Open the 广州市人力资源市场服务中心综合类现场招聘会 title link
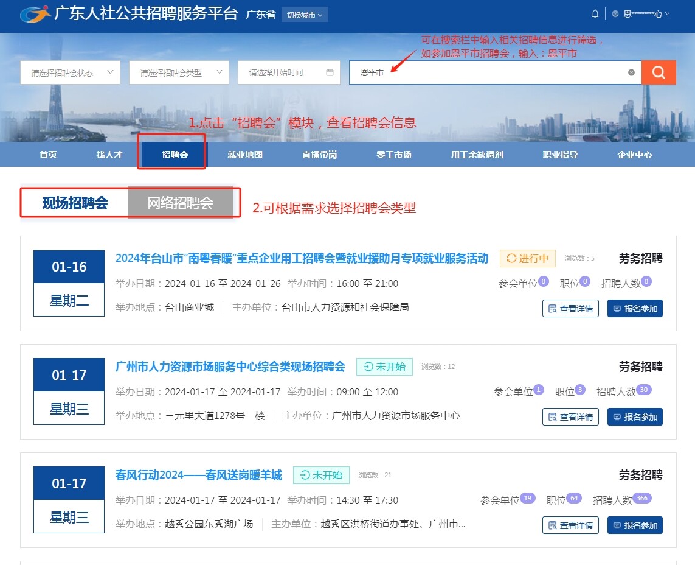695x565 pixels. 230,367
